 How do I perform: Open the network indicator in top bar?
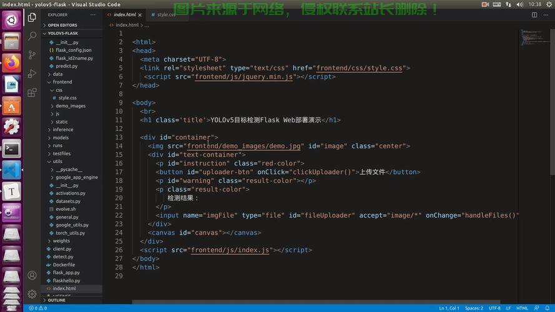(x=508, y=4)
